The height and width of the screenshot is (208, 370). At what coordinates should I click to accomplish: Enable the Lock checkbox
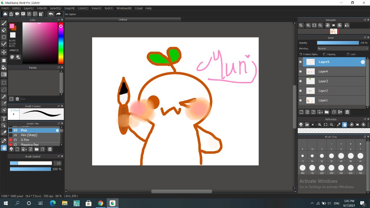coord(348,54)
